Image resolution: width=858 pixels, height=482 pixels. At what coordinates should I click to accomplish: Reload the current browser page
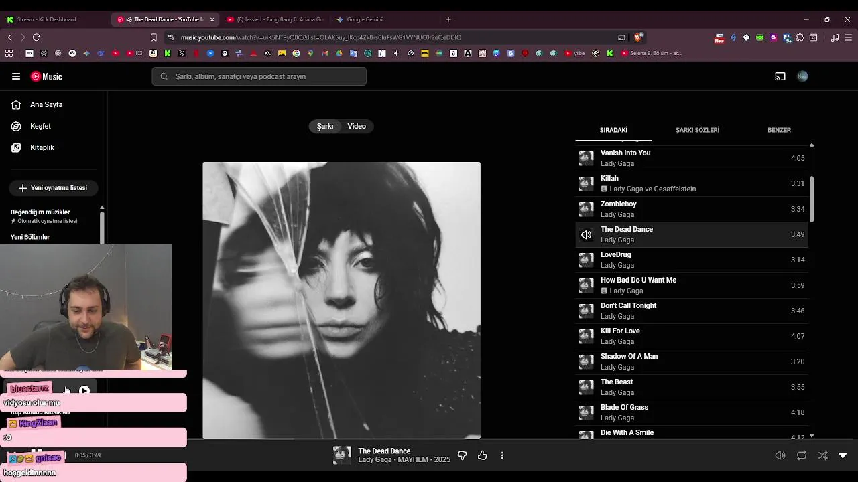pos(36,37)
